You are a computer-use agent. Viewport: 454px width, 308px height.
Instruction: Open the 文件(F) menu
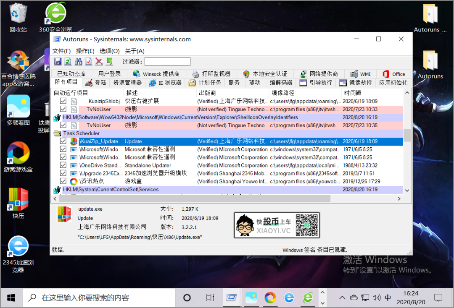click(x=61, y=51)
